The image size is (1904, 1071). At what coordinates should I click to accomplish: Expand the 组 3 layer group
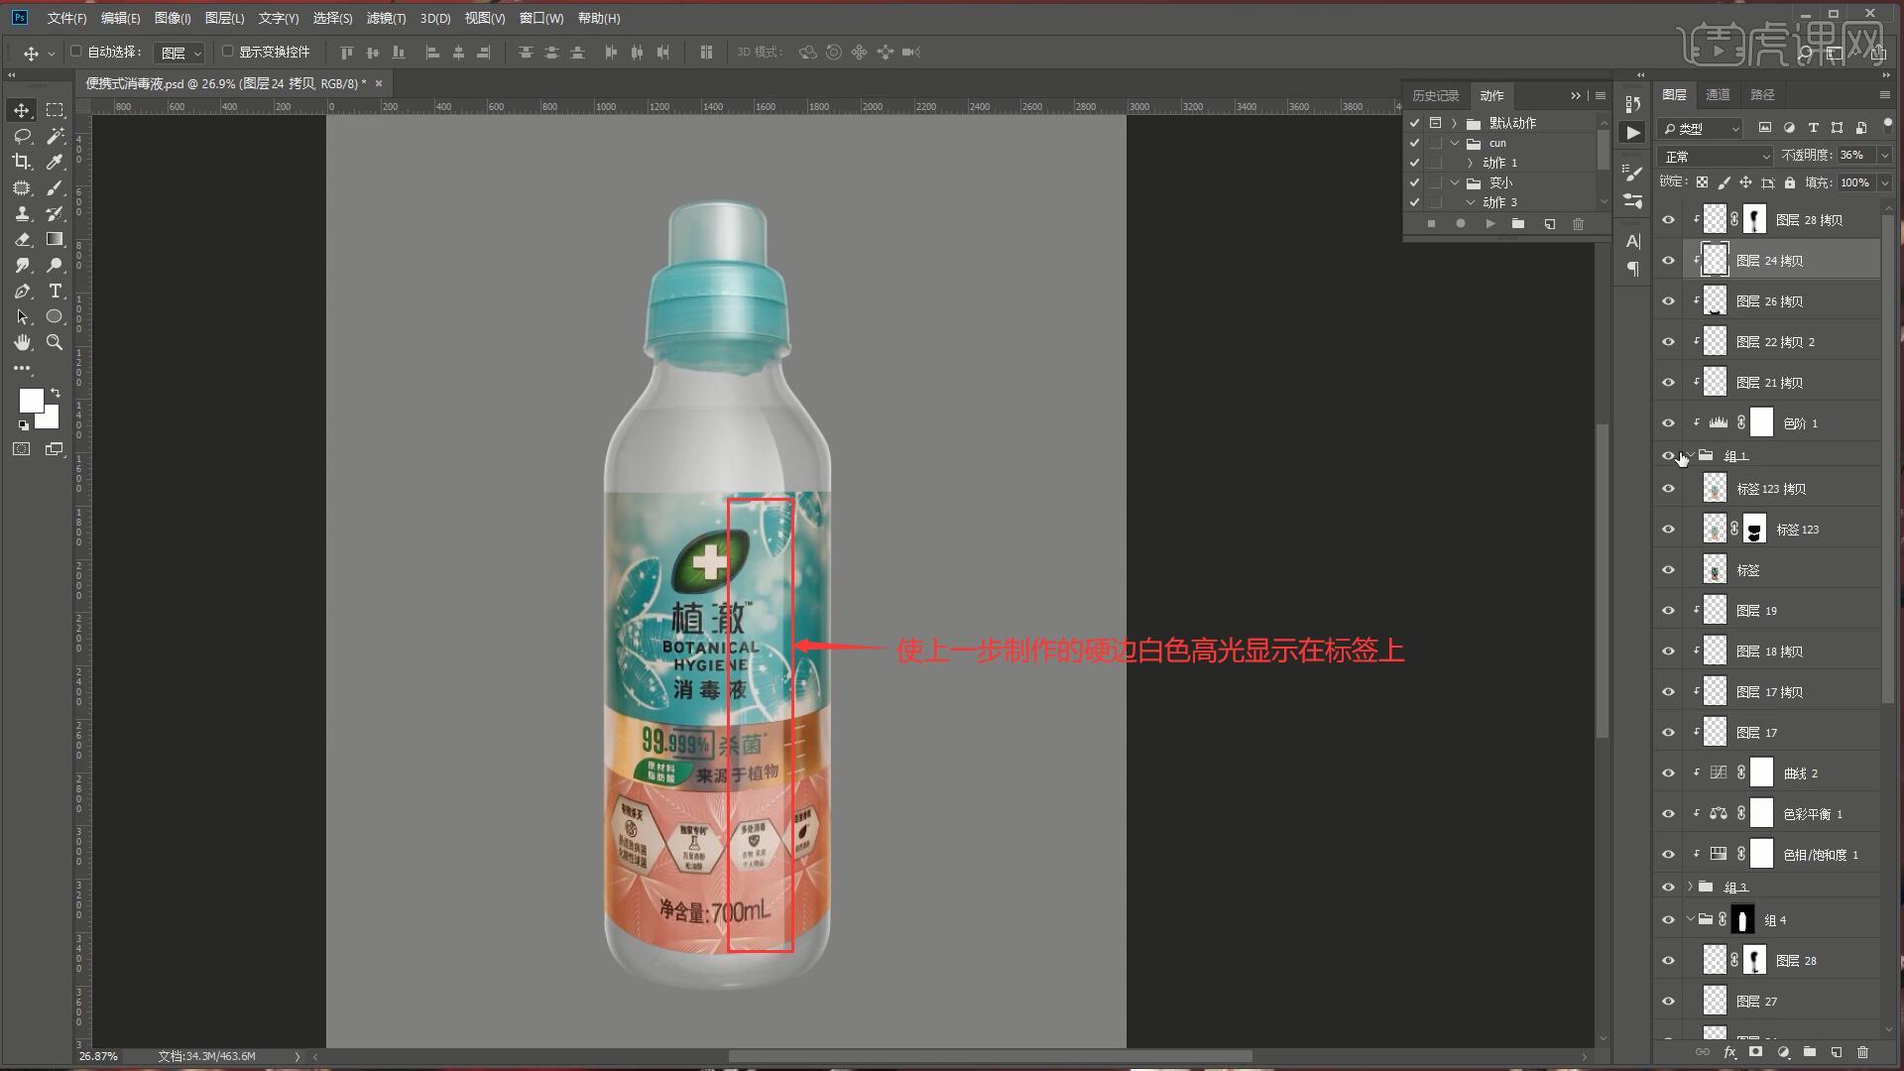(1690, 887)
